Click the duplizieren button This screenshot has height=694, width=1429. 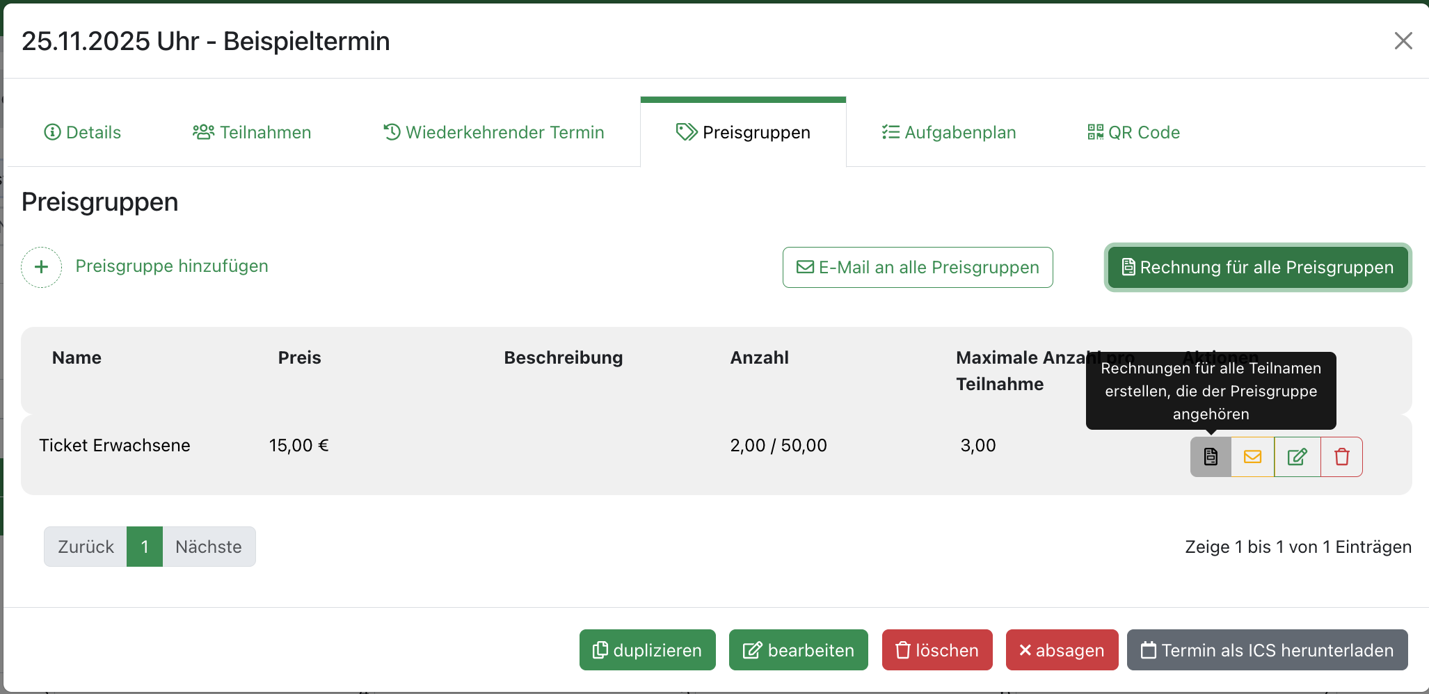tap(647, 650)
